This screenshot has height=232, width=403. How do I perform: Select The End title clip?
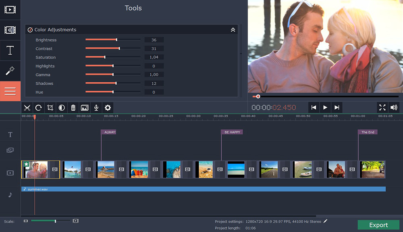[368, 132]
